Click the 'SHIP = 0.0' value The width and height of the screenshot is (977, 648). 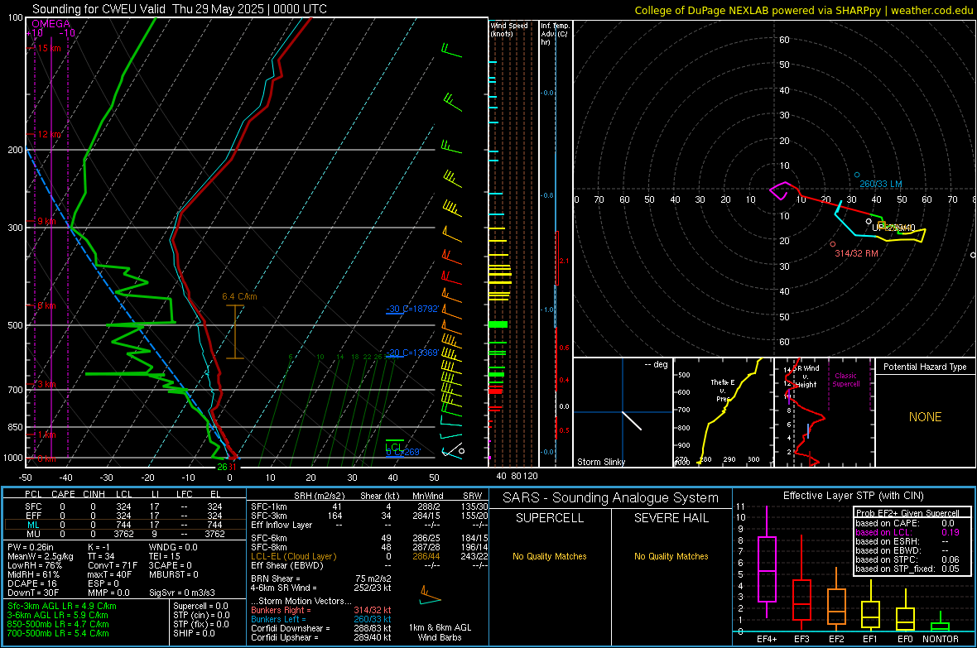(x=194, y=633)
